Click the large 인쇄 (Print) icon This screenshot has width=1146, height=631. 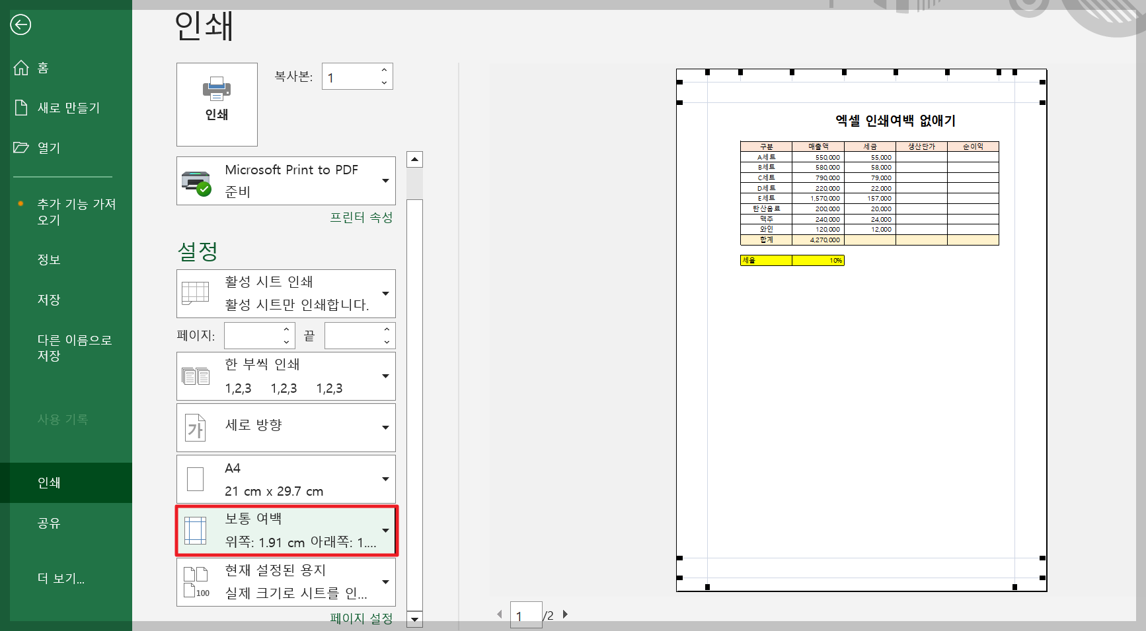point(216,104)
